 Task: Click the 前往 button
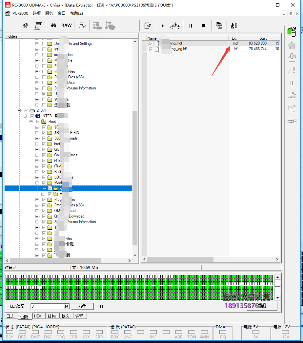click(82, 306)
